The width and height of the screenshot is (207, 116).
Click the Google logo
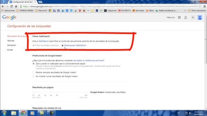coord(9,17)
